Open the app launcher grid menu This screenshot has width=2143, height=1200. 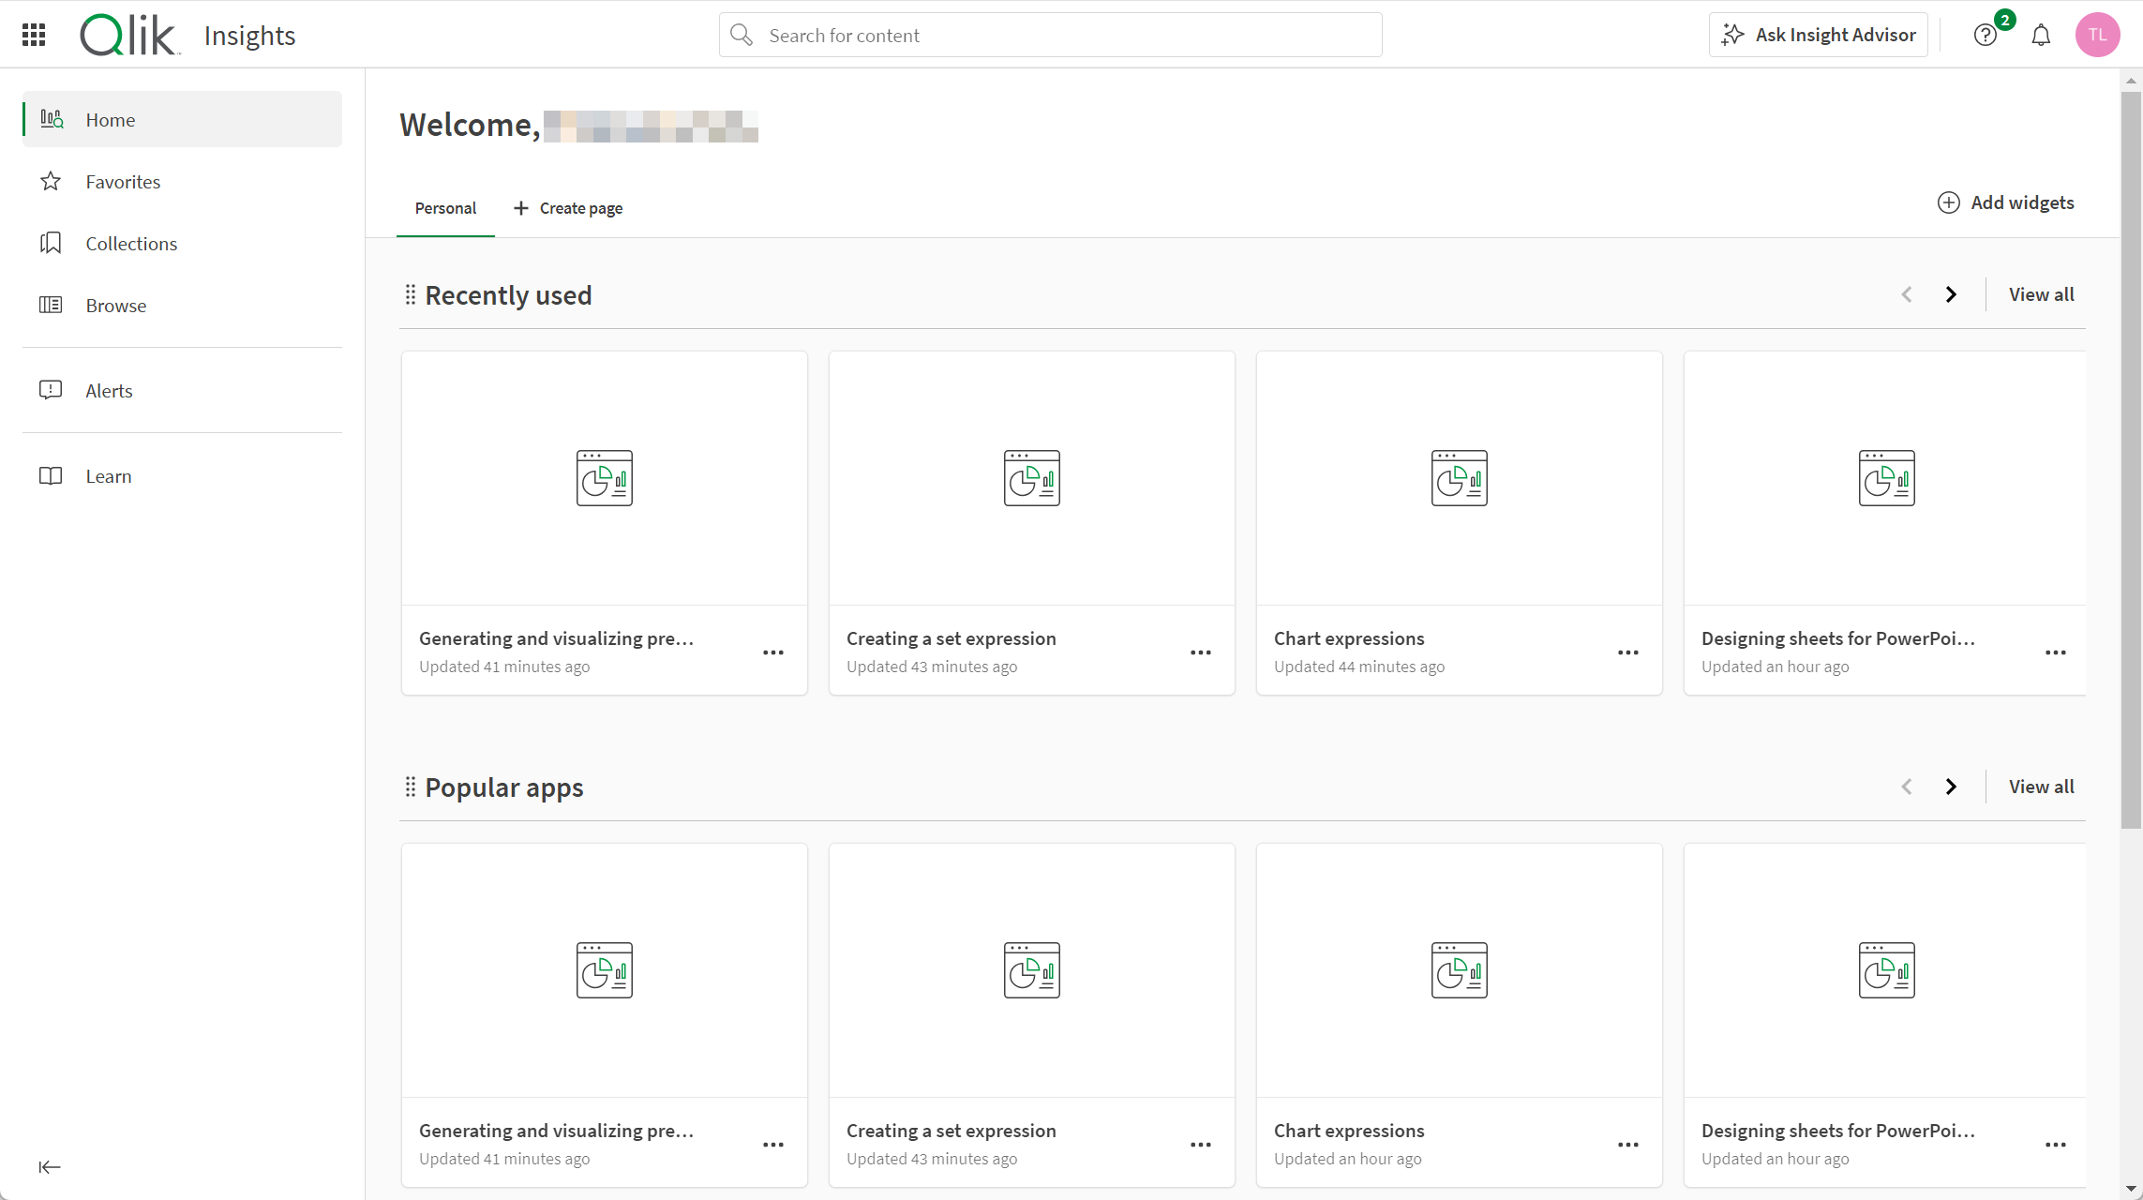click(x=34, y=35)
